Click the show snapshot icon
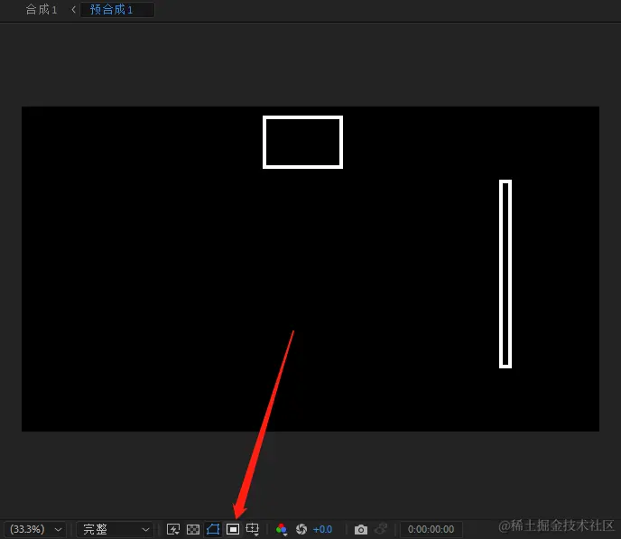 pyautogui.click(x=381, y=529)
